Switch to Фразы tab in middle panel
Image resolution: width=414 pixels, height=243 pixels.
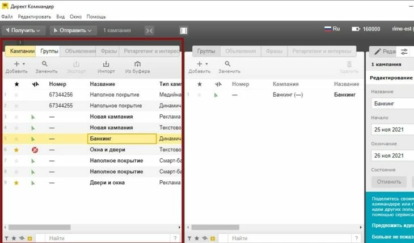(274, 51)
